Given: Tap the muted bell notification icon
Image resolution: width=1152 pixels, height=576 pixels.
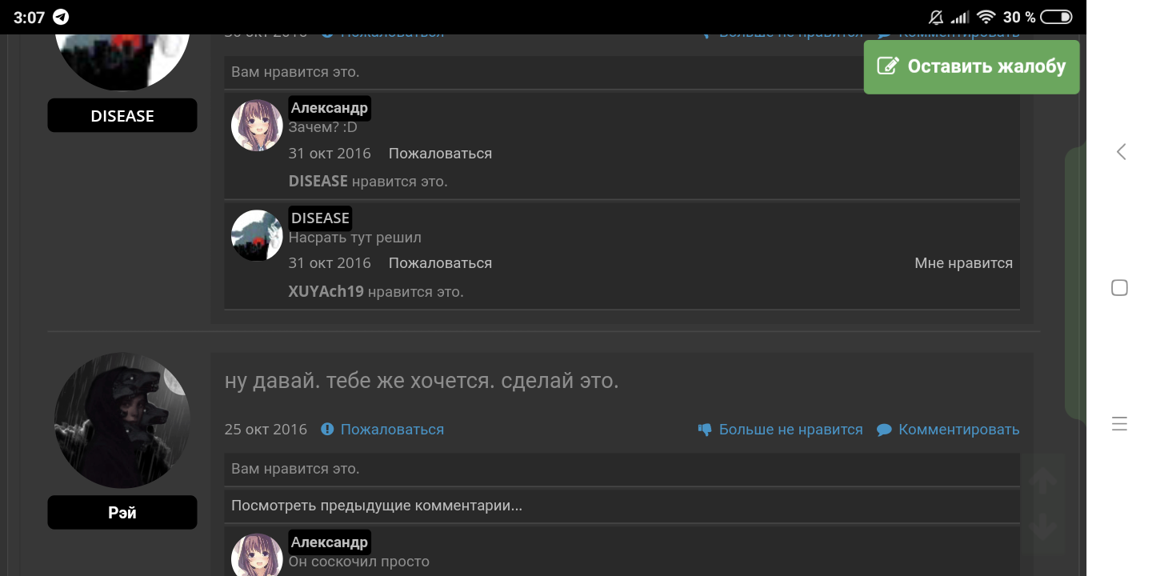Looking at the screenshot, I should pyautogui.click(x=936, y=17).
